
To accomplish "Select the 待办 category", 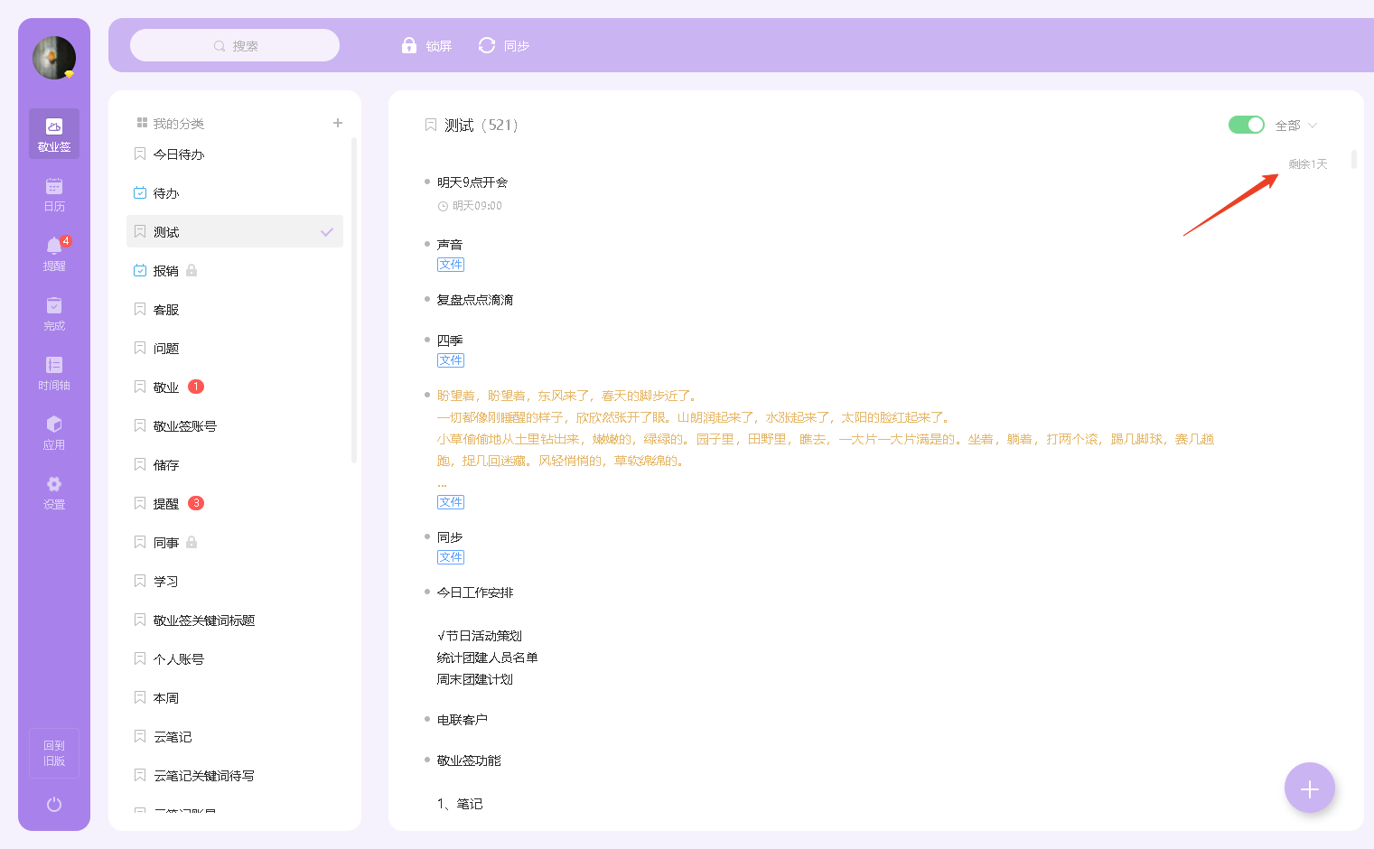I will coord(235,193).
